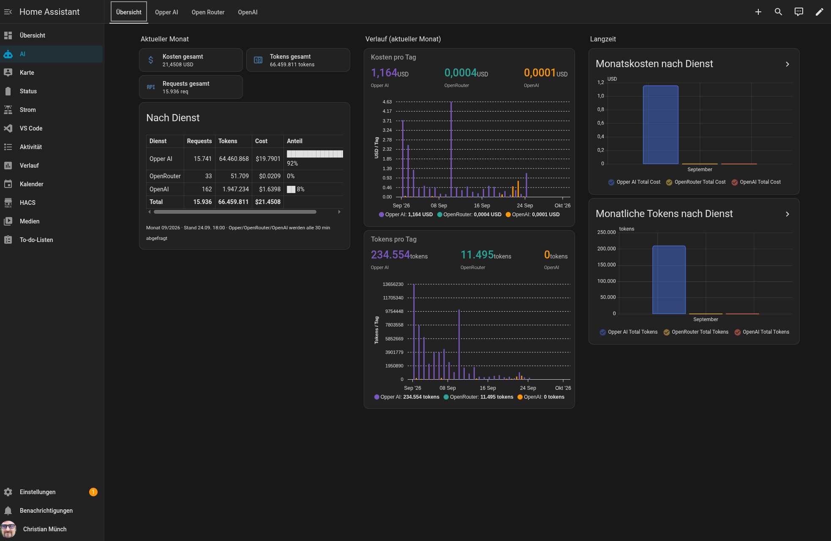
Task: Switch to the Opper AI tab
Action: click(166, 12)
